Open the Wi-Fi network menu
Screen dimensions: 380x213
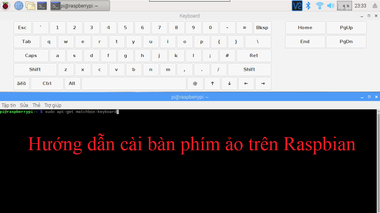pos(319,5)
